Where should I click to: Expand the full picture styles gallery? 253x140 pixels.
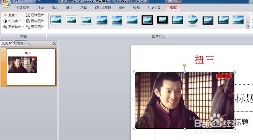click(x=248, y=26)
